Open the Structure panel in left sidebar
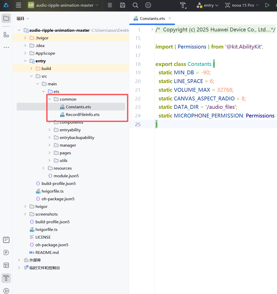The width and height of the screenshot is (277, 294). click(6, 35)
